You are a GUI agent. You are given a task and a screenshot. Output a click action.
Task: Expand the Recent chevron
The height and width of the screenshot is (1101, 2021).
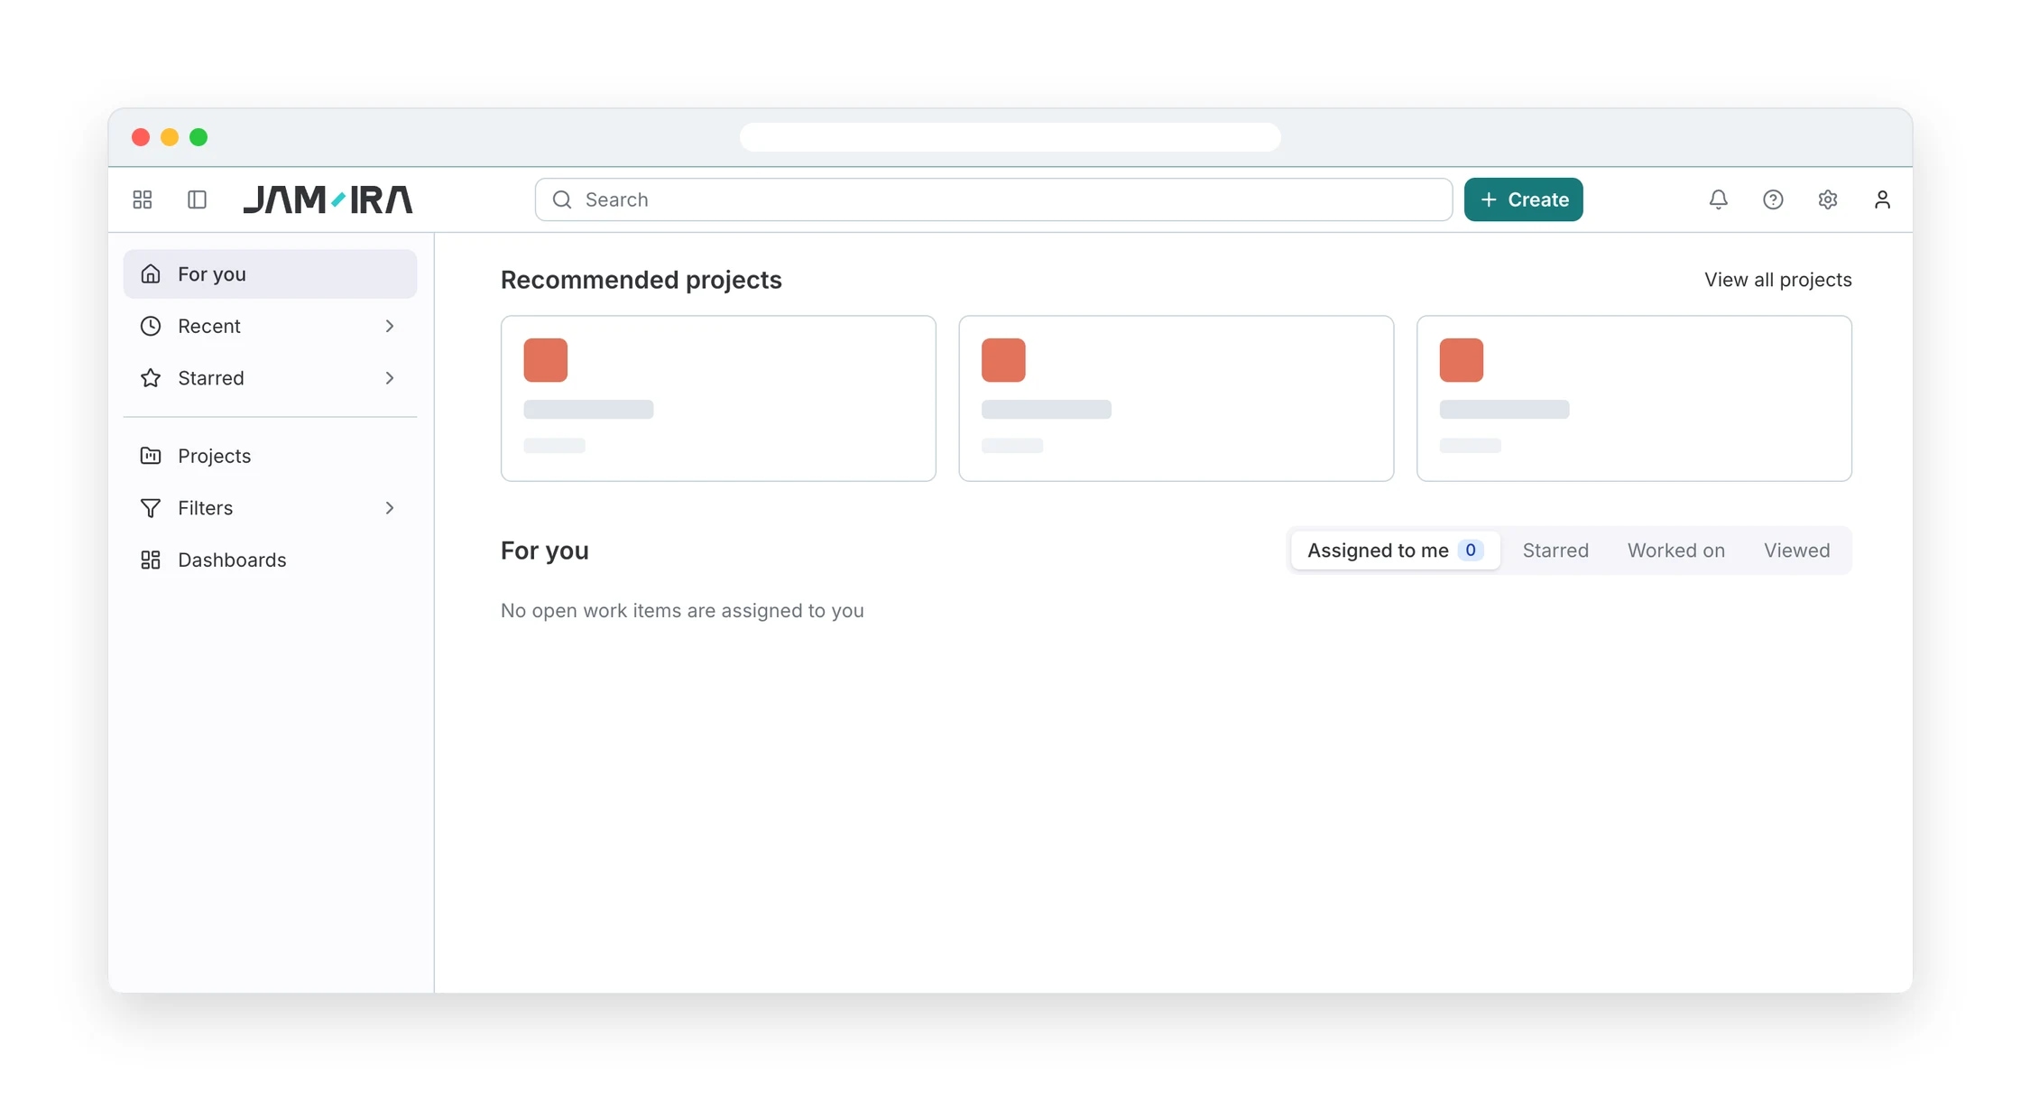(x=390, y=326)
